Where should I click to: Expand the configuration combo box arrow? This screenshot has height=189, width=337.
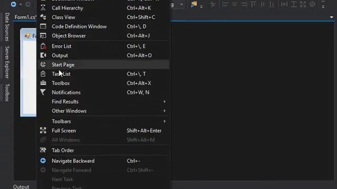click(x=181, y=5)
